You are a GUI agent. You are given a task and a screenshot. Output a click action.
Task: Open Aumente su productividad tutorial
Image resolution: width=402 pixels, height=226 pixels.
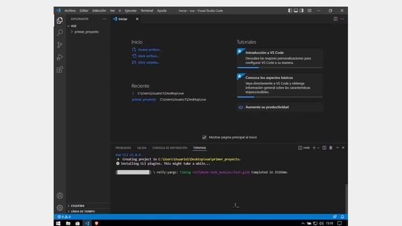click(280, 107)
